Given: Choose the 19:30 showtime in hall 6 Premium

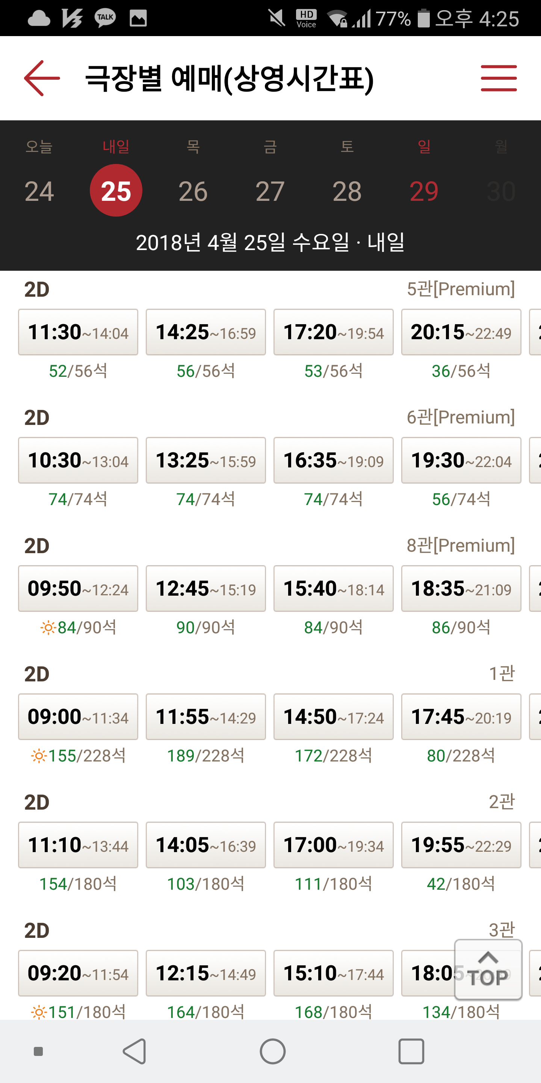Looking at the screenshot, I should tap(461, 460).
